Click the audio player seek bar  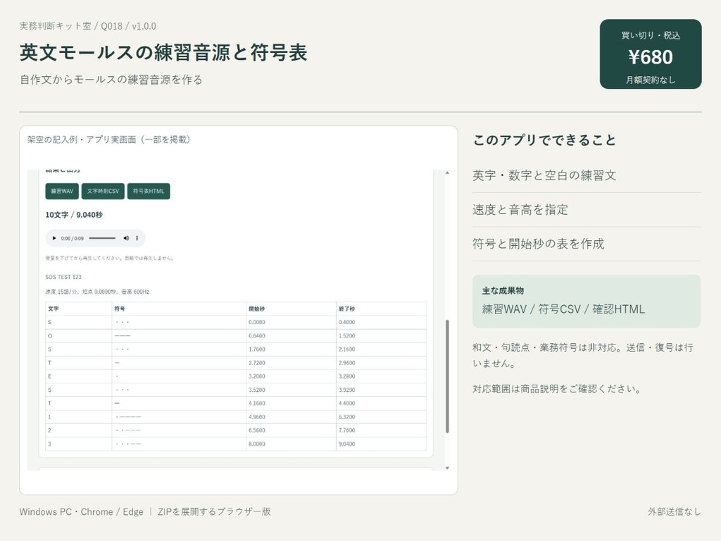(x=102, y=238)
